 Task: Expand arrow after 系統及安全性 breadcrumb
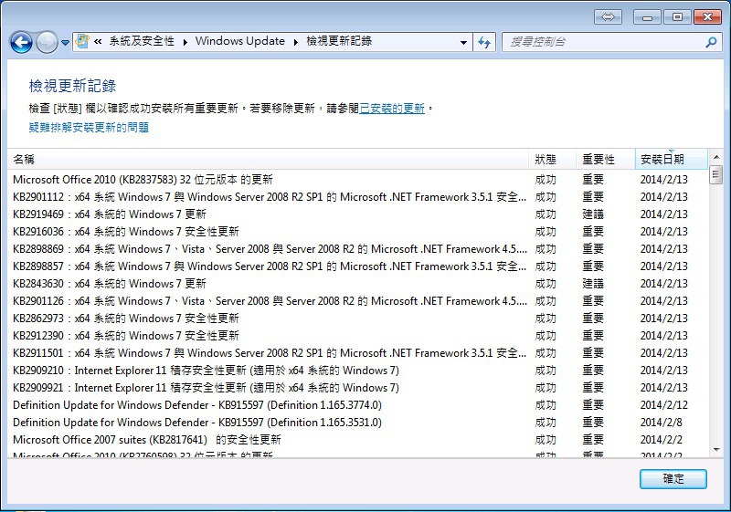185,42
